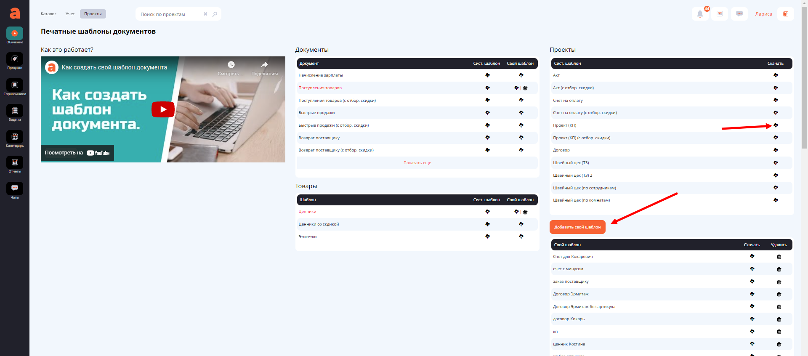
Task: Upload custom template for Начисление зарплаты
Action: pyautogui.click(x=521, y=75)
